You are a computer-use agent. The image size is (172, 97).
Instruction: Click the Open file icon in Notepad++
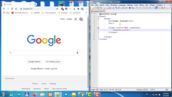point(95,8)
